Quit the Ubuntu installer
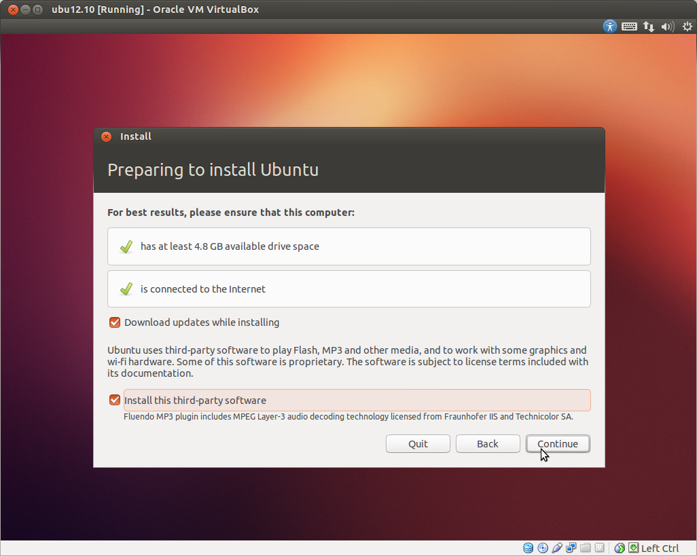Screen dimensions: 697x556 tap(418, 443)
